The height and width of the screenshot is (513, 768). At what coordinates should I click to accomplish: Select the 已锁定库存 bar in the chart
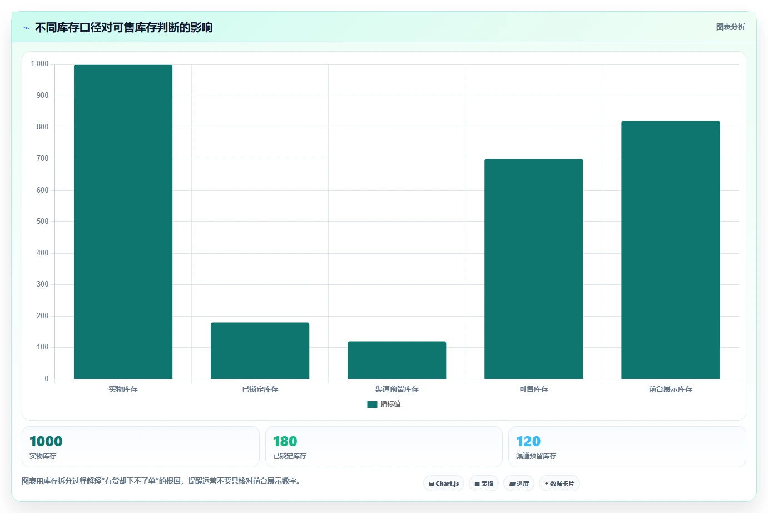[x=260, y=351]
